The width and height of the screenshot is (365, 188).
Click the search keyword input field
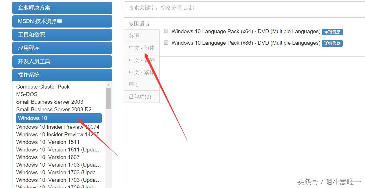(244, 8)
